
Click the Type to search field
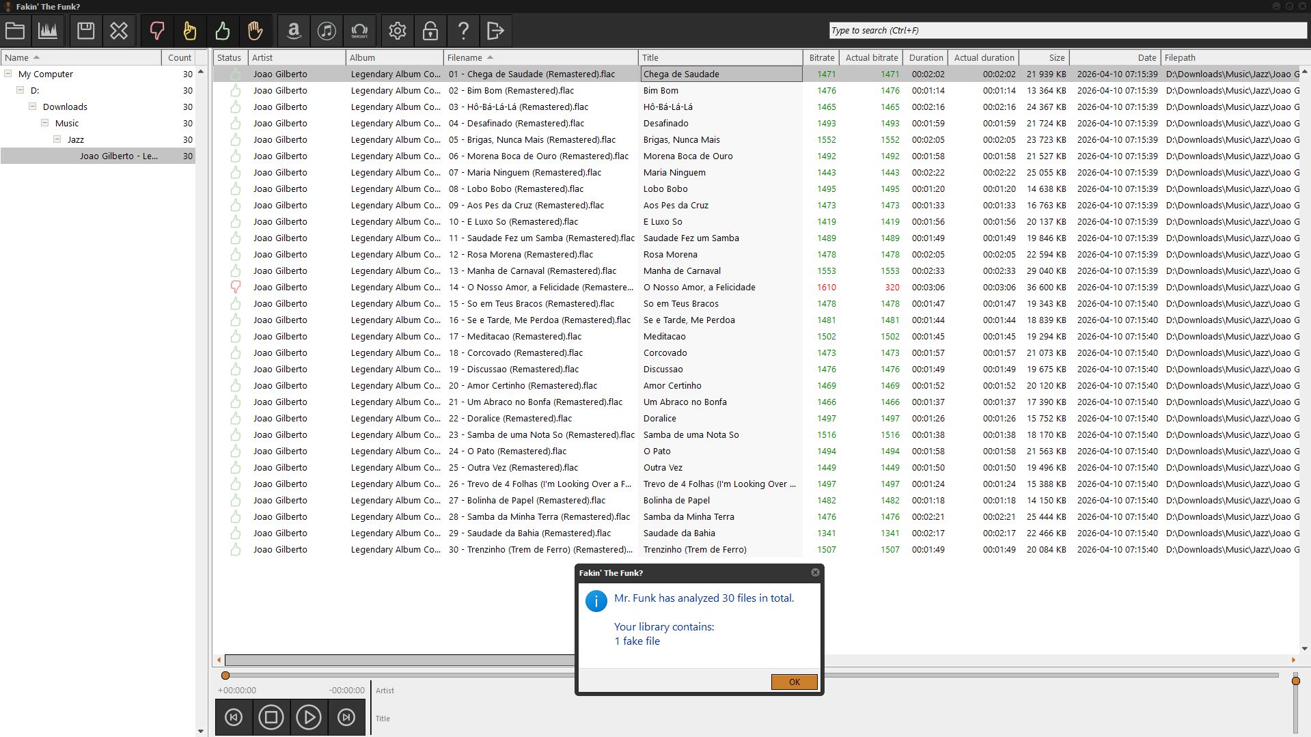tap(1066, 31)
